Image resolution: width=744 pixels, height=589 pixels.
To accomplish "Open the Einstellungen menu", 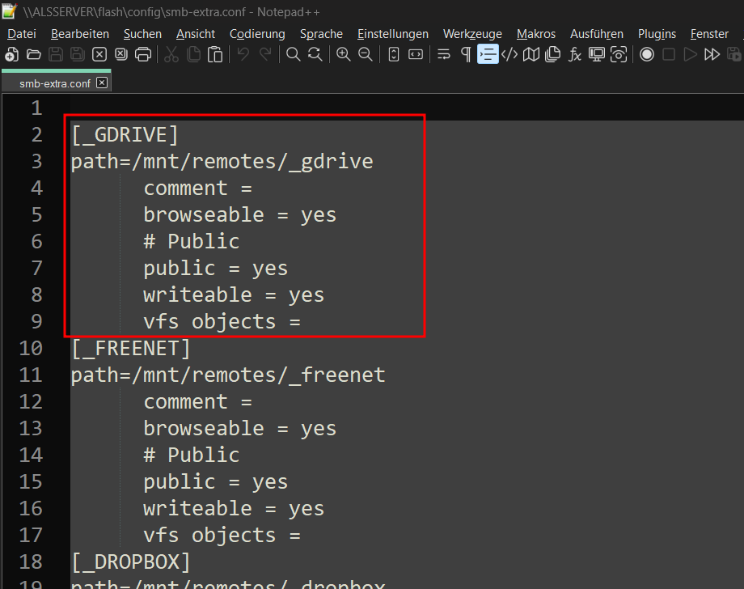I will (x=393, y=34).
